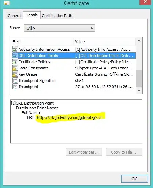This screenshot has height=188, width=153.
Task: Click the field list scroll up arrow
Action: (139, 41)
